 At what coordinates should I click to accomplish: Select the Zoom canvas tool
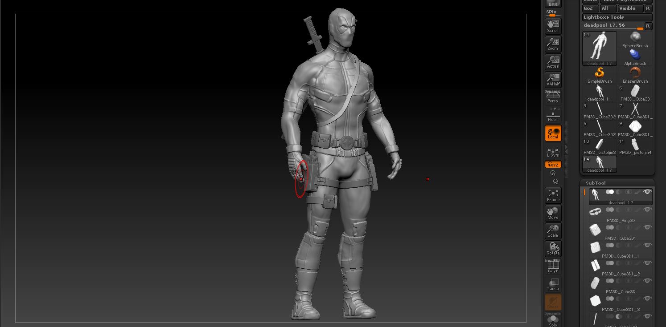coord(553,44)
